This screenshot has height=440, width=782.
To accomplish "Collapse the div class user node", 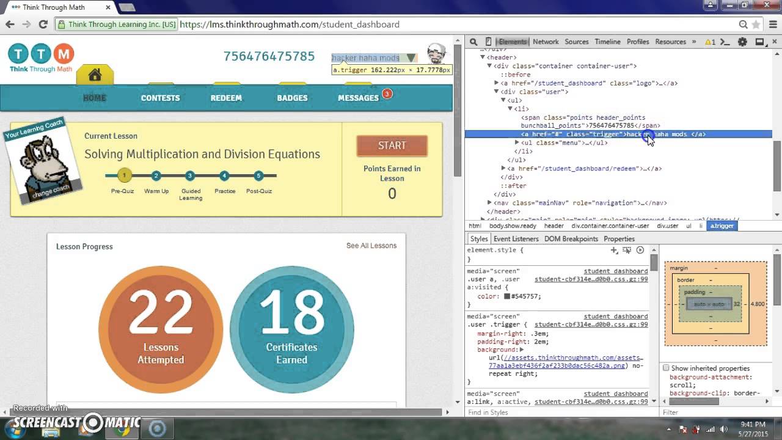I will pyautogui.click(x=496, y=92).
